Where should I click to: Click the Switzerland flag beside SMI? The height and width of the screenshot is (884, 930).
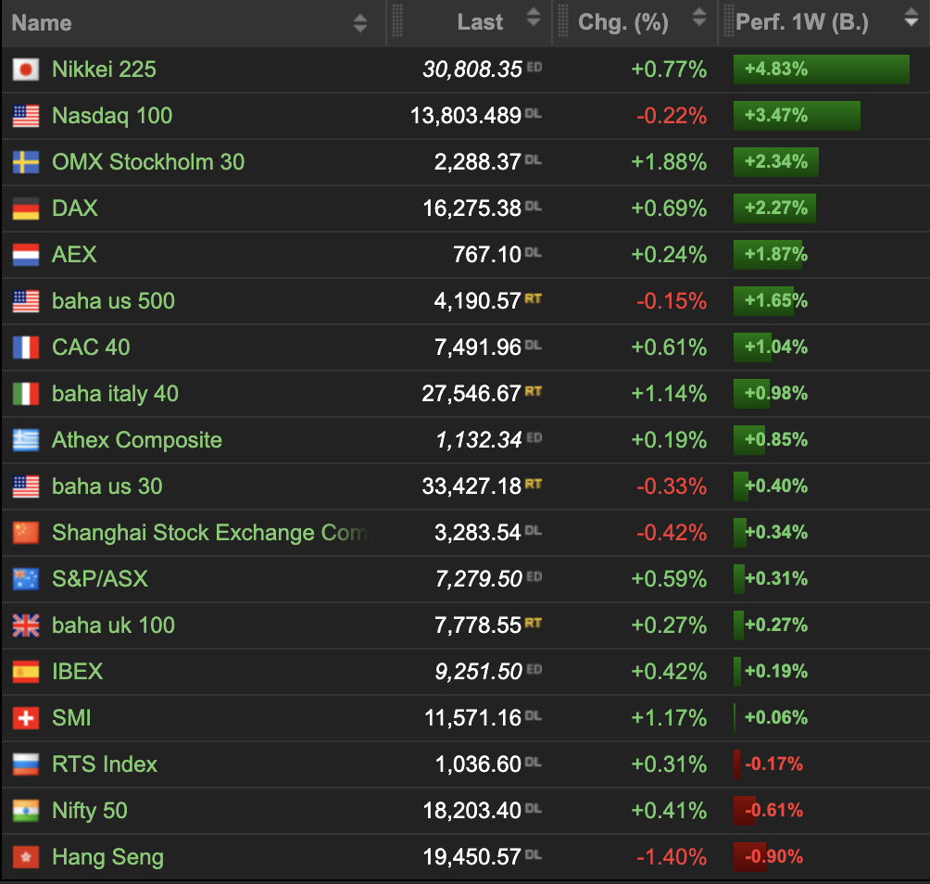click(x=26, y=718)
